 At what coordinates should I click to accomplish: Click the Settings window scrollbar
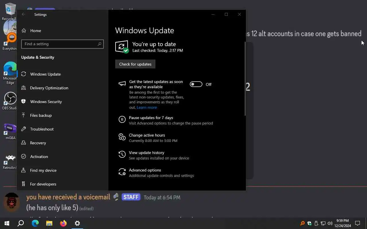[x=245, y=79]
